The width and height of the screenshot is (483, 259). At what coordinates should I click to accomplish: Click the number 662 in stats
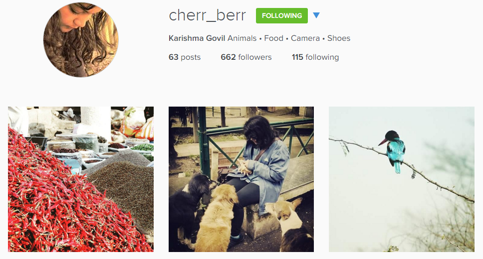pyautogui.click(x=228, y=57)
